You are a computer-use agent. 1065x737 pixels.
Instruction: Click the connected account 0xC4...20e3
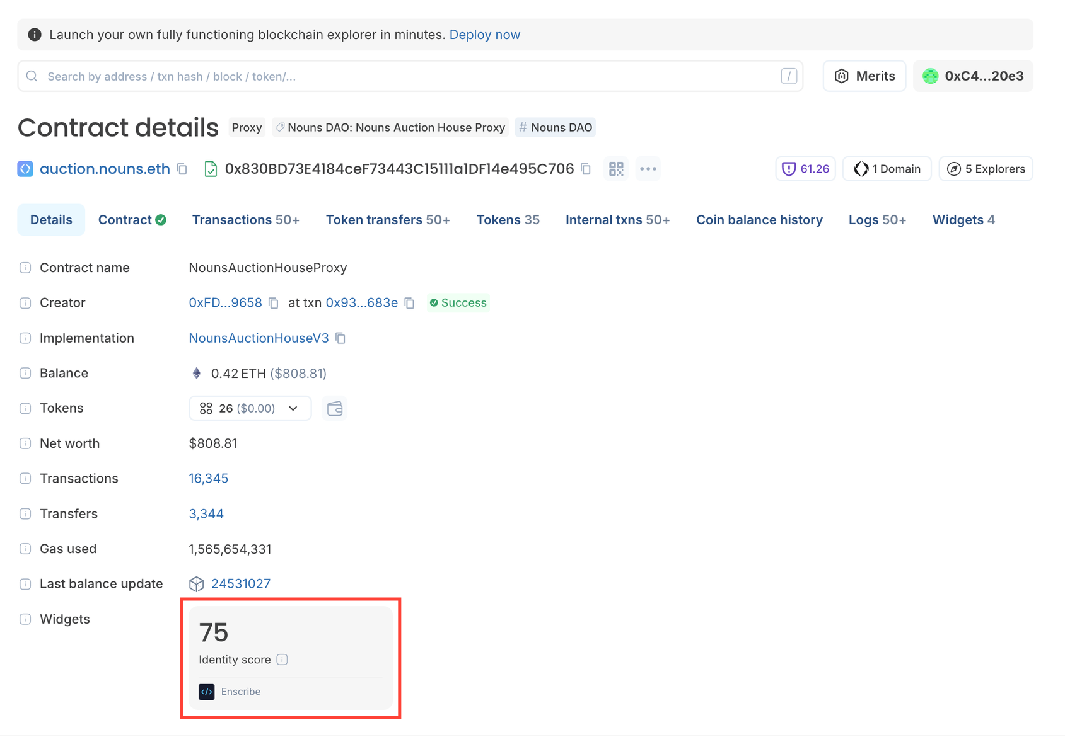pos(972,76)
